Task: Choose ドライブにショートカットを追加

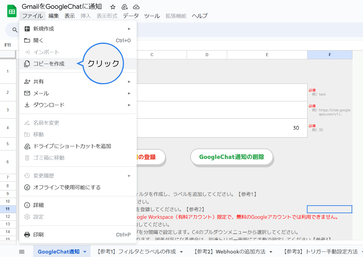Action: (x=78, y=146)
